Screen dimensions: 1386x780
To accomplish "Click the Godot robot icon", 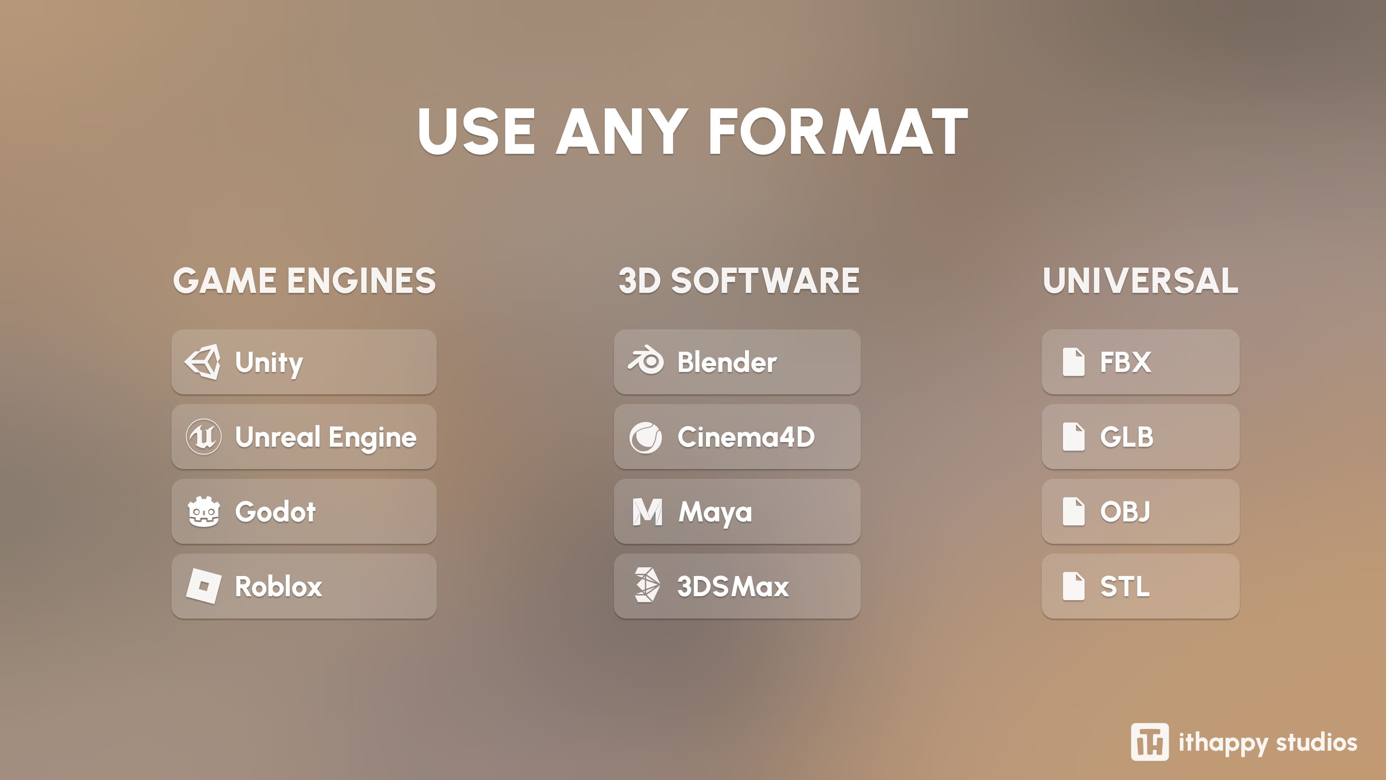I will click(x=203, y=511).
